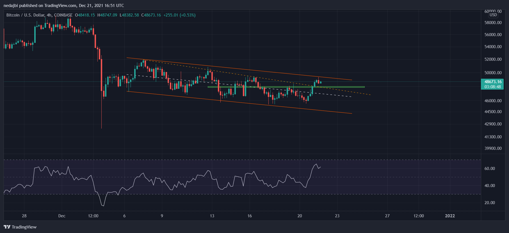Click the 6 date label on time axis
This screenshot has width=509, height=233.
(124, 216)
